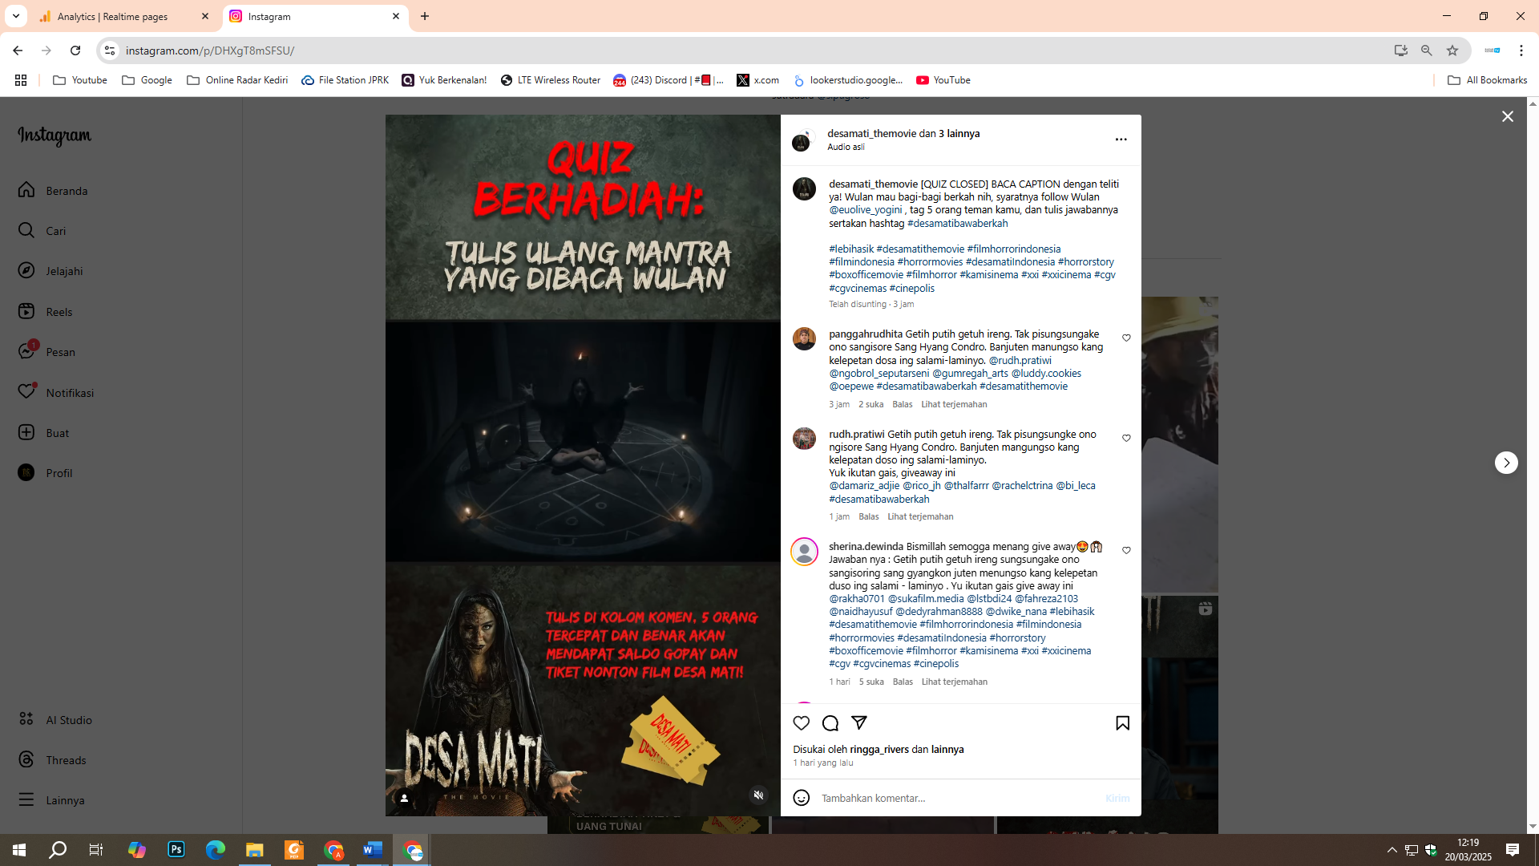Show hidden system tray icons

[1392, 850]
